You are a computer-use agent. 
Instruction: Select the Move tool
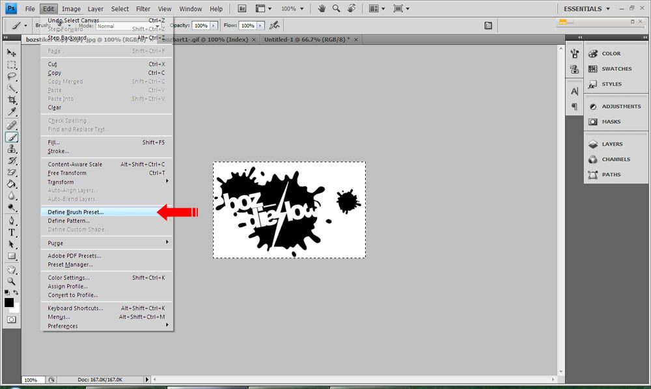[11, 53]
